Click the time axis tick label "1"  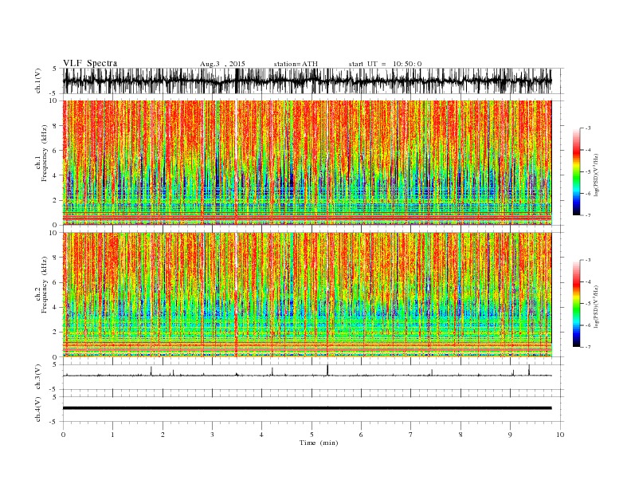[x=112, y=435]
